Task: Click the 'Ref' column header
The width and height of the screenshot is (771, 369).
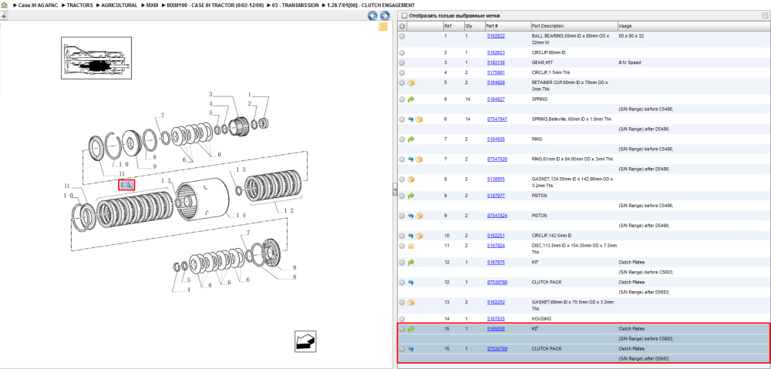Action: (447, 25)
